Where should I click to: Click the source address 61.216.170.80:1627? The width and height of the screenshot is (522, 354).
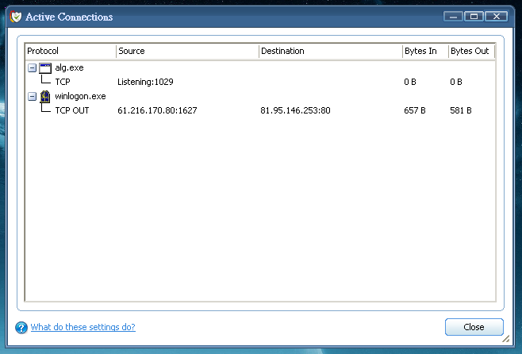point(157,110)
